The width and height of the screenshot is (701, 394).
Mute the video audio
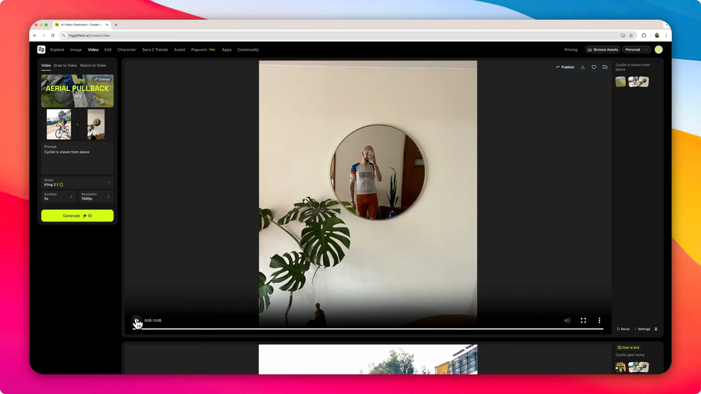coord(567,320)
